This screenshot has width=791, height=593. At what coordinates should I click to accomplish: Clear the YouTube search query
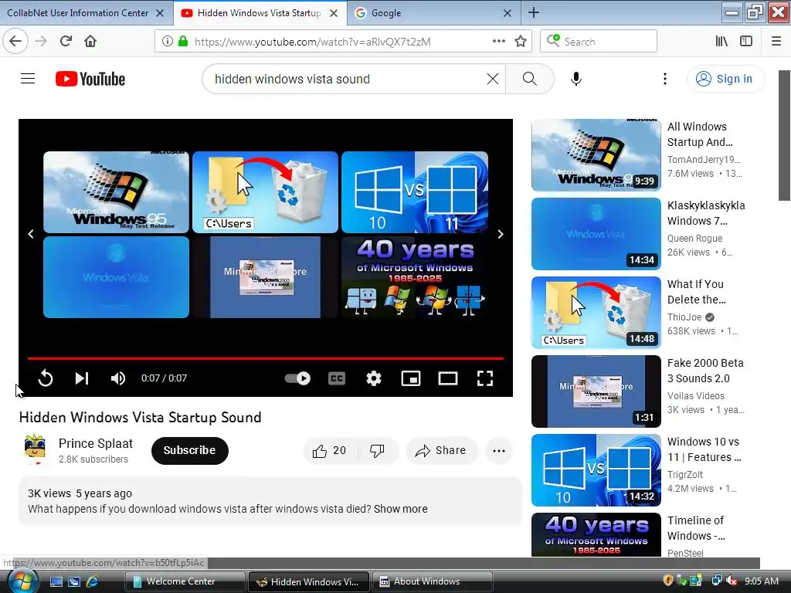tap(492, 79)
